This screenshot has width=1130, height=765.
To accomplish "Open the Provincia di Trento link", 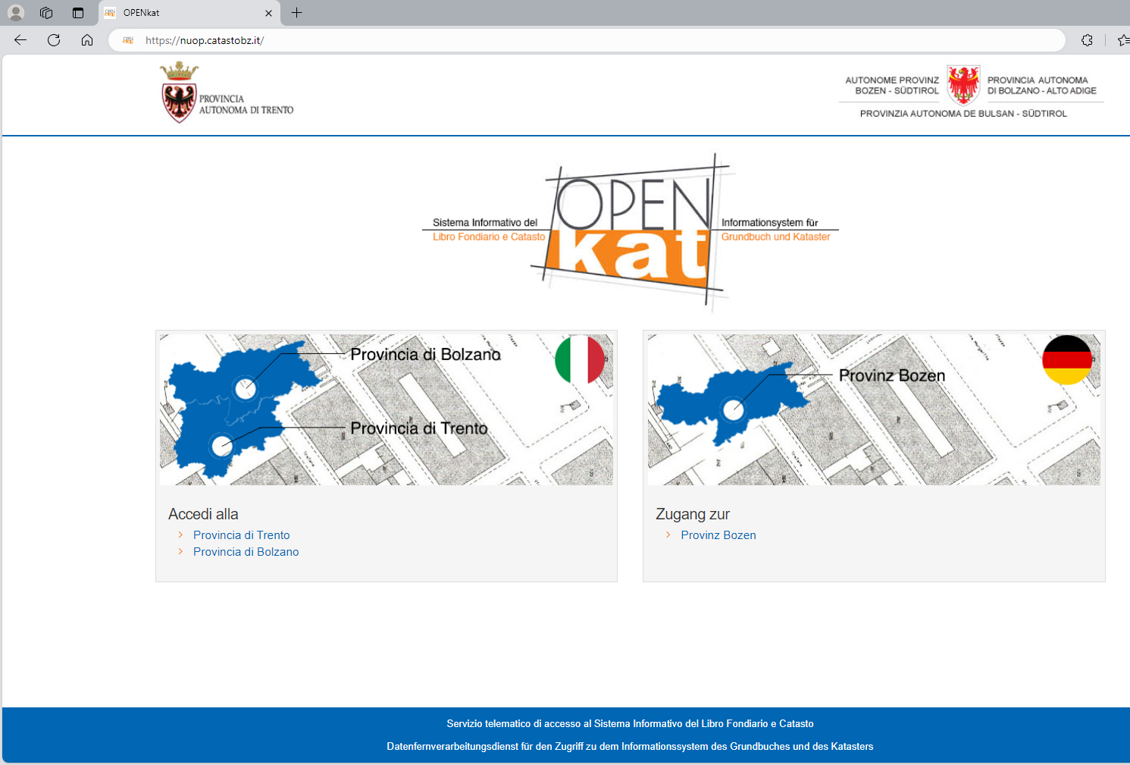I will click(241, 535).
